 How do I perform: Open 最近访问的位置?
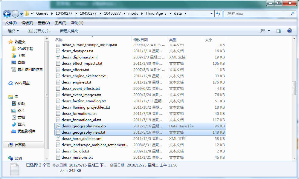click(30, 70)
